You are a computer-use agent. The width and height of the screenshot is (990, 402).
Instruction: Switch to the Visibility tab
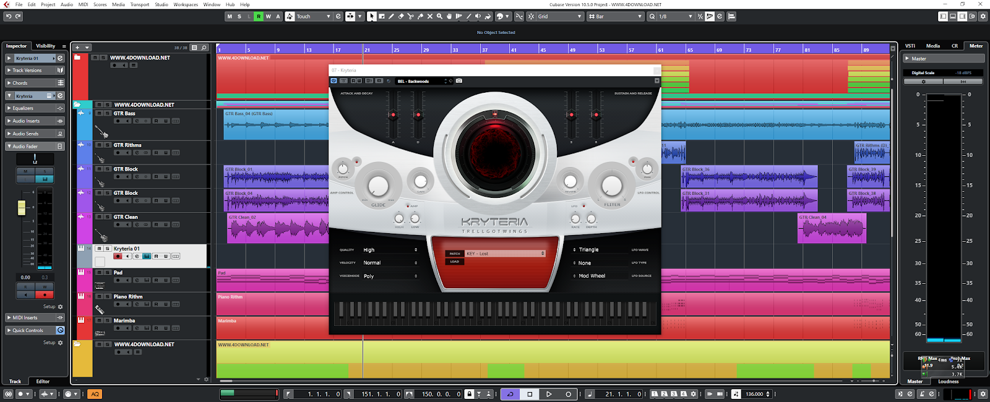pos(46,46)
